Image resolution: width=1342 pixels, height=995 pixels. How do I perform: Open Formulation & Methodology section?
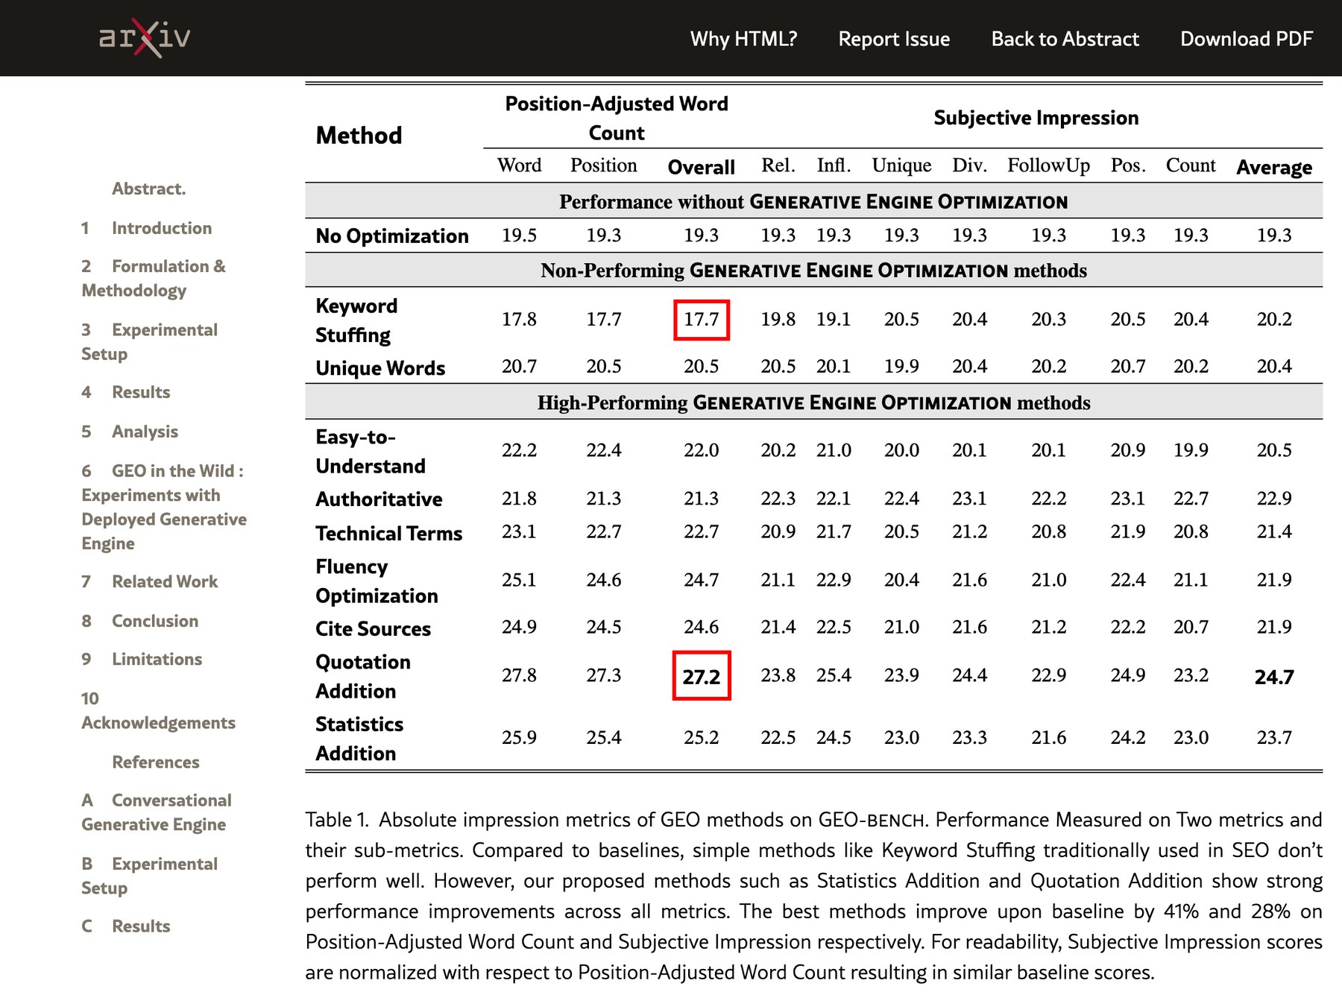coord(154,278)
